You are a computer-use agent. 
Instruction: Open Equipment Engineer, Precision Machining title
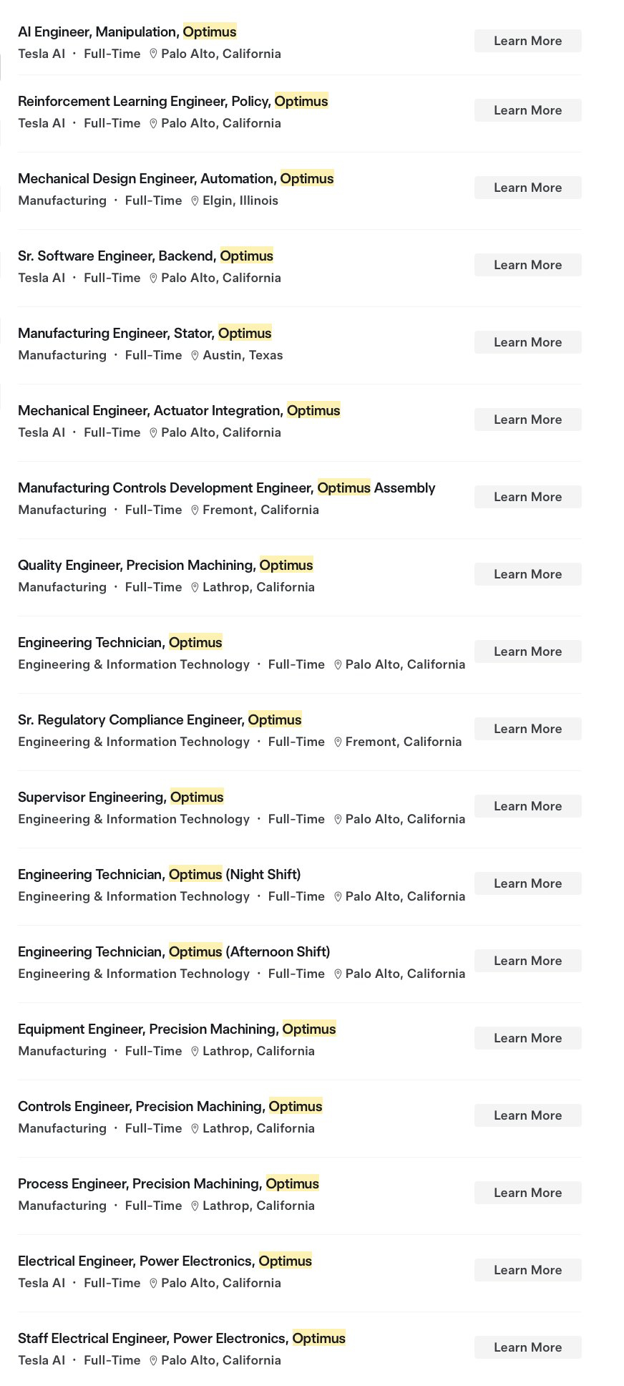[x=177, y=1029]
